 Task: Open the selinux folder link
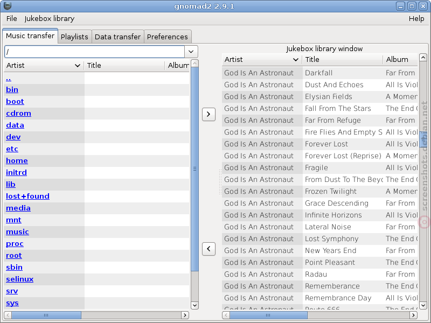coord(20,279)
